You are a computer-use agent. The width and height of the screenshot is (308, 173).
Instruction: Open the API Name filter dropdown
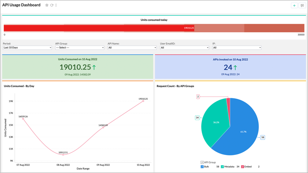(132, 48)
